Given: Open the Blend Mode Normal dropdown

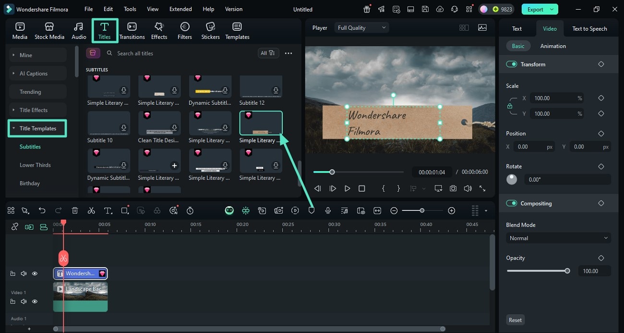Looking at the screenshot, I should pos(559,238).
